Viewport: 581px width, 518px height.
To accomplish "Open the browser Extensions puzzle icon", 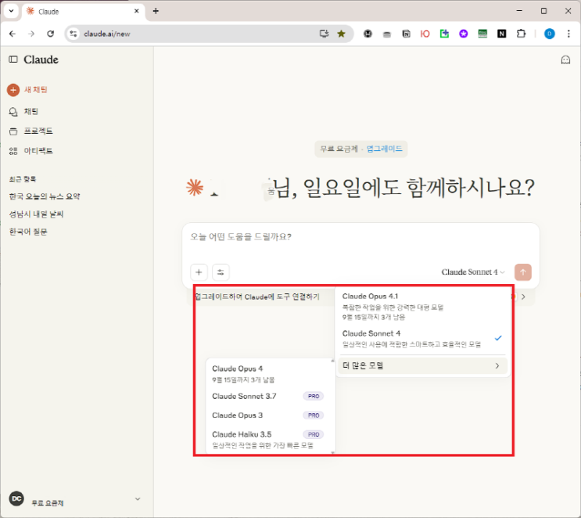I will coord(521,34).
